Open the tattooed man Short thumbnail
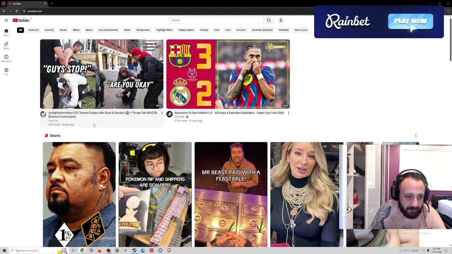 pos(79,194)
